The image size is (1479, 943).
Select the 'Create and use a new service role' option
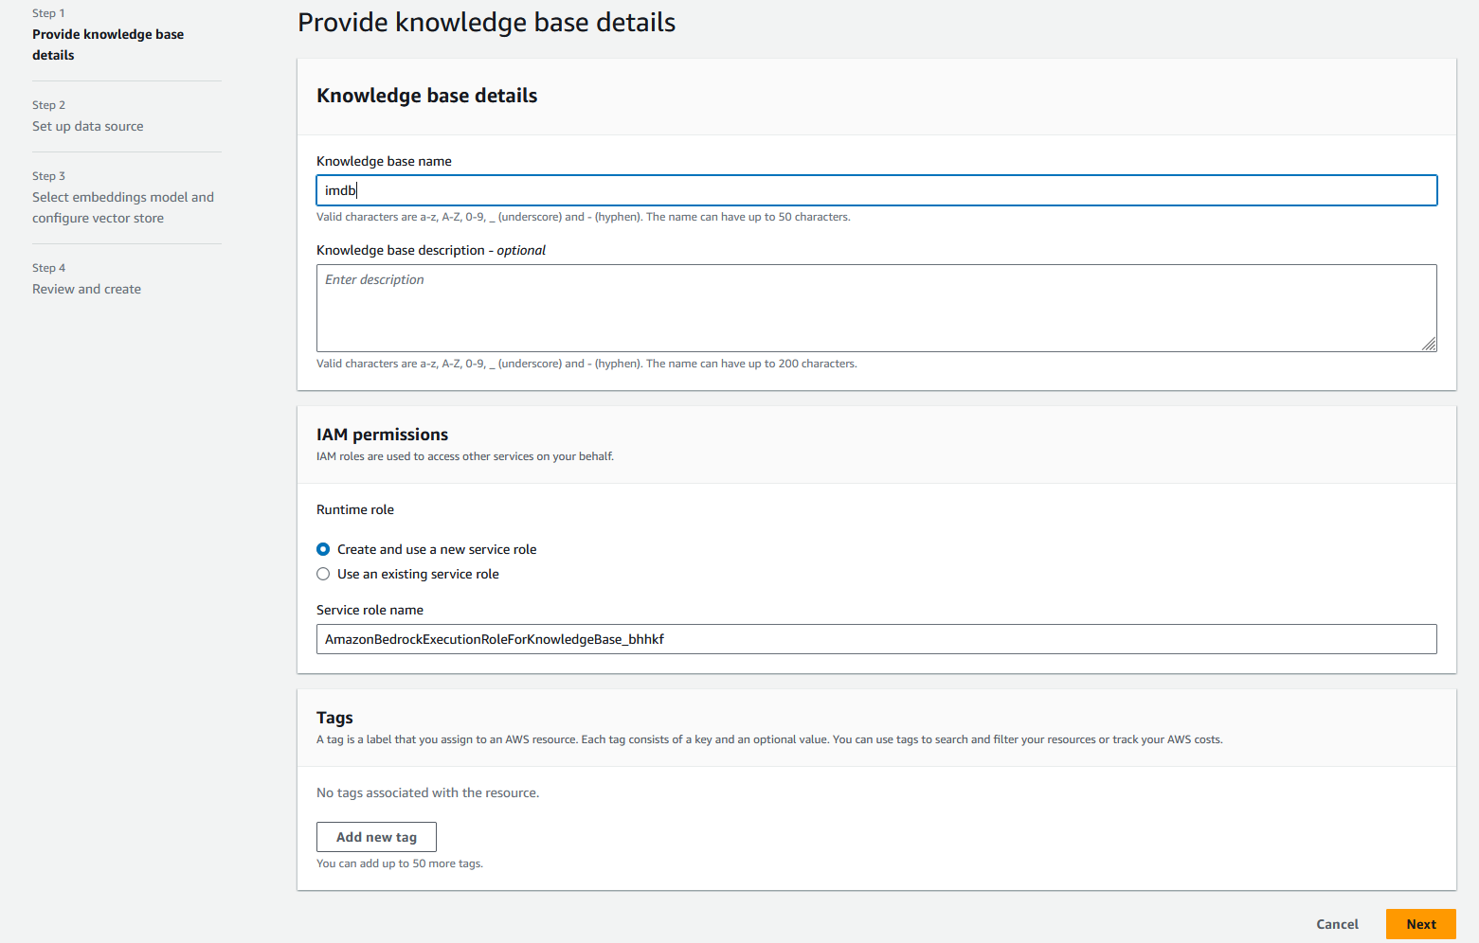[x=323, y=548]
